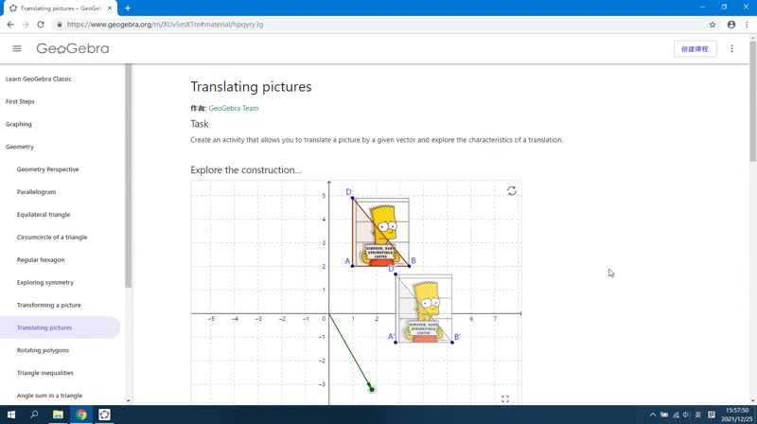757x424 pixels.
Task: Reset the construction with the refresh icon
Action: point(512,191)
